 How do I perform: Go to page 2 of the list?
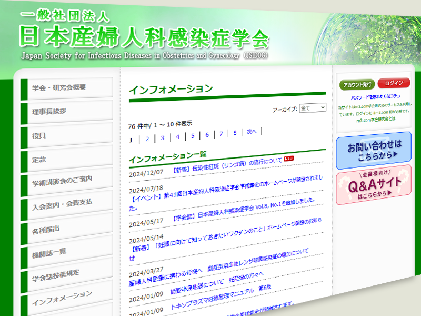tap(147, 139)
